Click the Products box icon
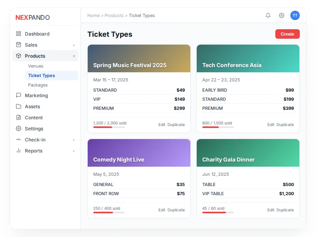This screenshot has width=316, height=237. 19,56
